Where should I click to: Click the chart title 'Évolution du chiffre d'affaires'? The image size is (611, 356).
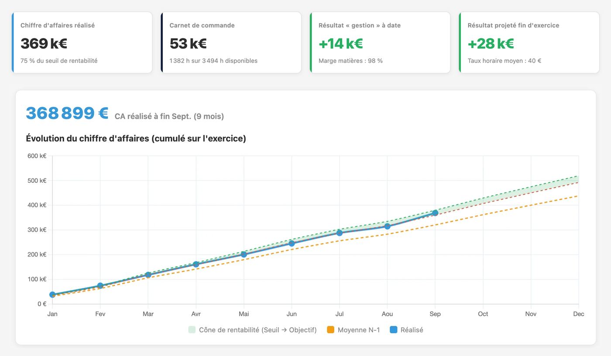click(x=136, y=138)
